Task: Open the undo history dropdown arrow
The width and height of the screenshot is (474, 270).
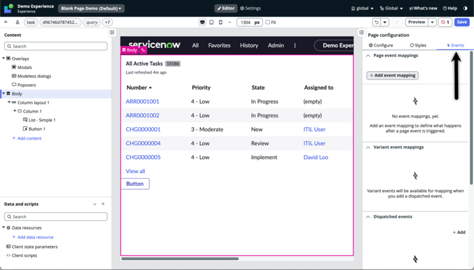Action: point(385,22)
